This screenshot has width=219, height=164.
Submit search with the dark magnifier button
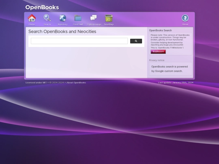[x=136, y=41]
